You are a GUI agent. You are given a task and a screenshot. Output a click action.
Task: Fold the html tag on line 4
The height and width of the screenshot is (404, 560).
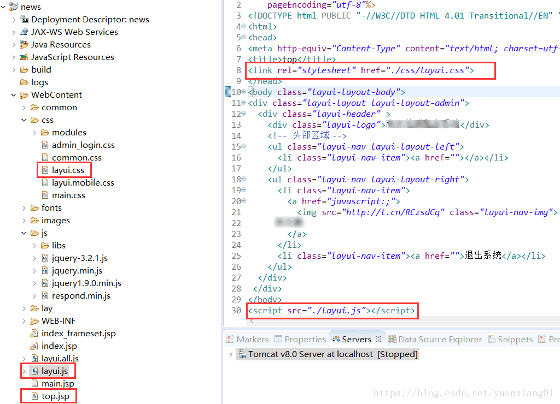pyautogui.click(x=243, y=26)
